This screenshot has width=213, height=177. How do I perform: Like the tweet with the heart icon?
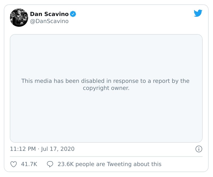point(13,164)
